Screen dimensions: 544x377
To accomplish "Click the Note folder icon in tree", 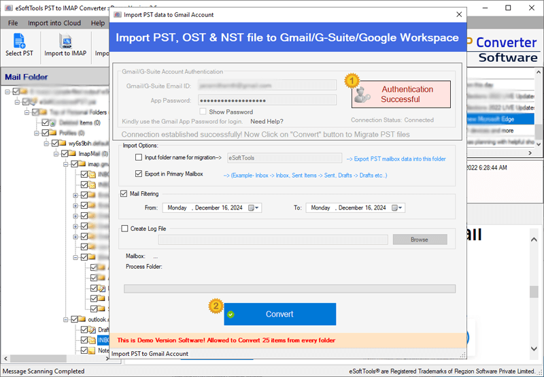I will tap(92, 350).
